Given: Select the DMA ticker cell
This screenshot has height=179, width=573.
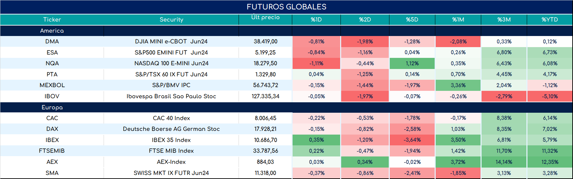Looking at the screenshot, I should tap(52, 42).
